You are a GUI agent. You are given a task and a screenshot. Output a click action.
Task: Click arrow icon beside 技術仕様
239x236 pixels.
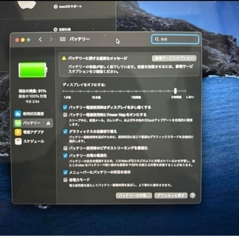pyautogui.click(x=56, y=29)
